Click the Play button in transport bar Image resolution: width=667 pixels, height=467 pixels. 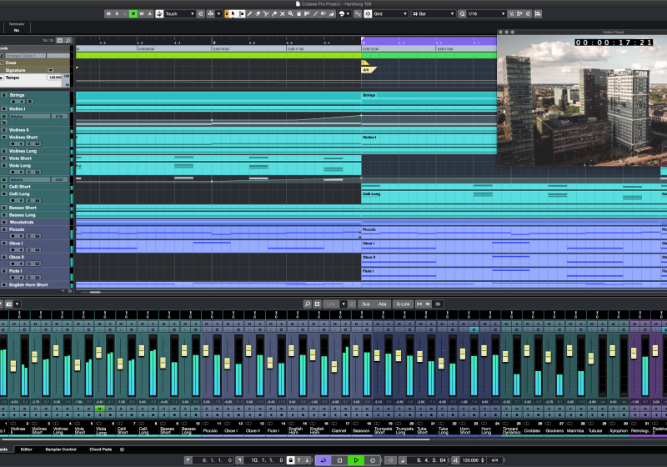click(356, 459)
